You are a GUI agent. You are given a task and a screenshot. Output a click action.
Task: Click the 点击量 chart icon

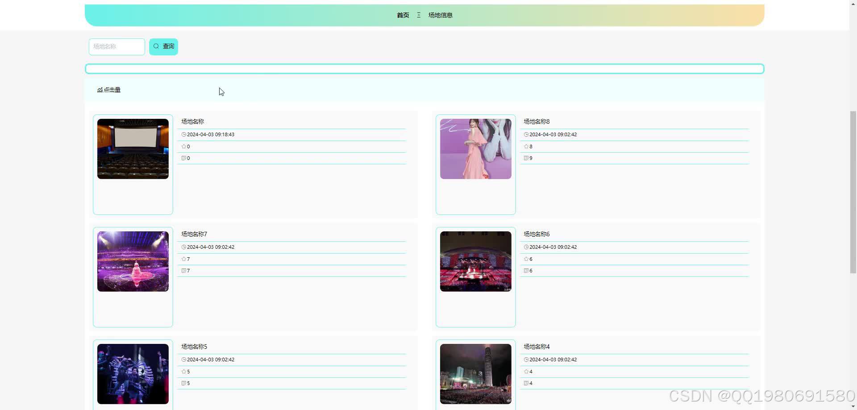point(100,90)
